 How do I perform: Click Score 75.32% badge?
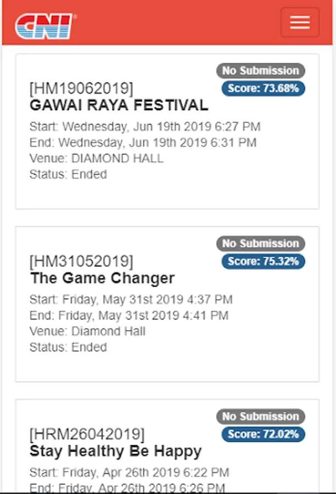(x=263, y=261)
